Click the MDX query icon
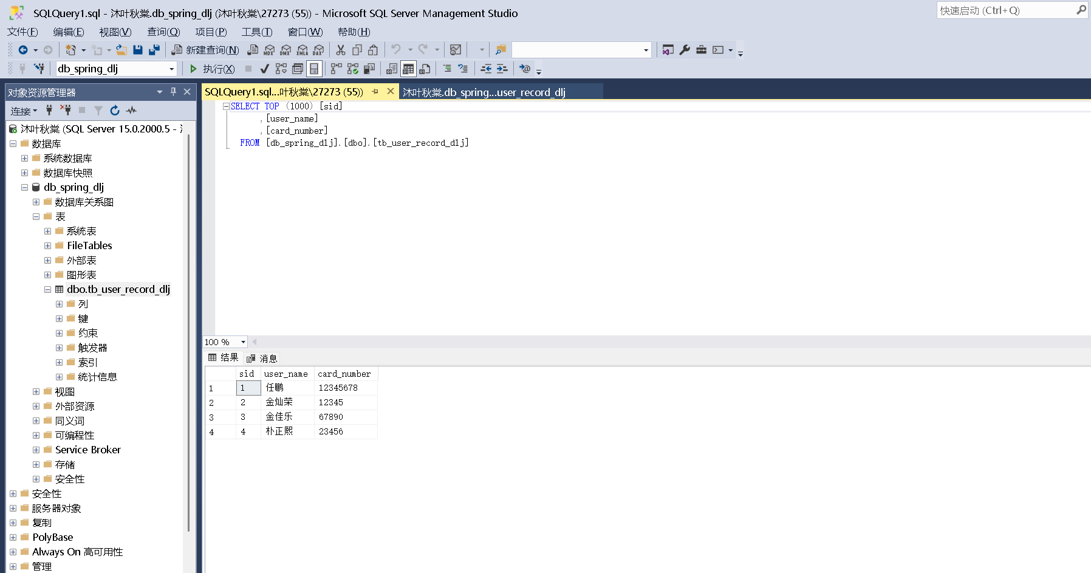 coord(269,50)
